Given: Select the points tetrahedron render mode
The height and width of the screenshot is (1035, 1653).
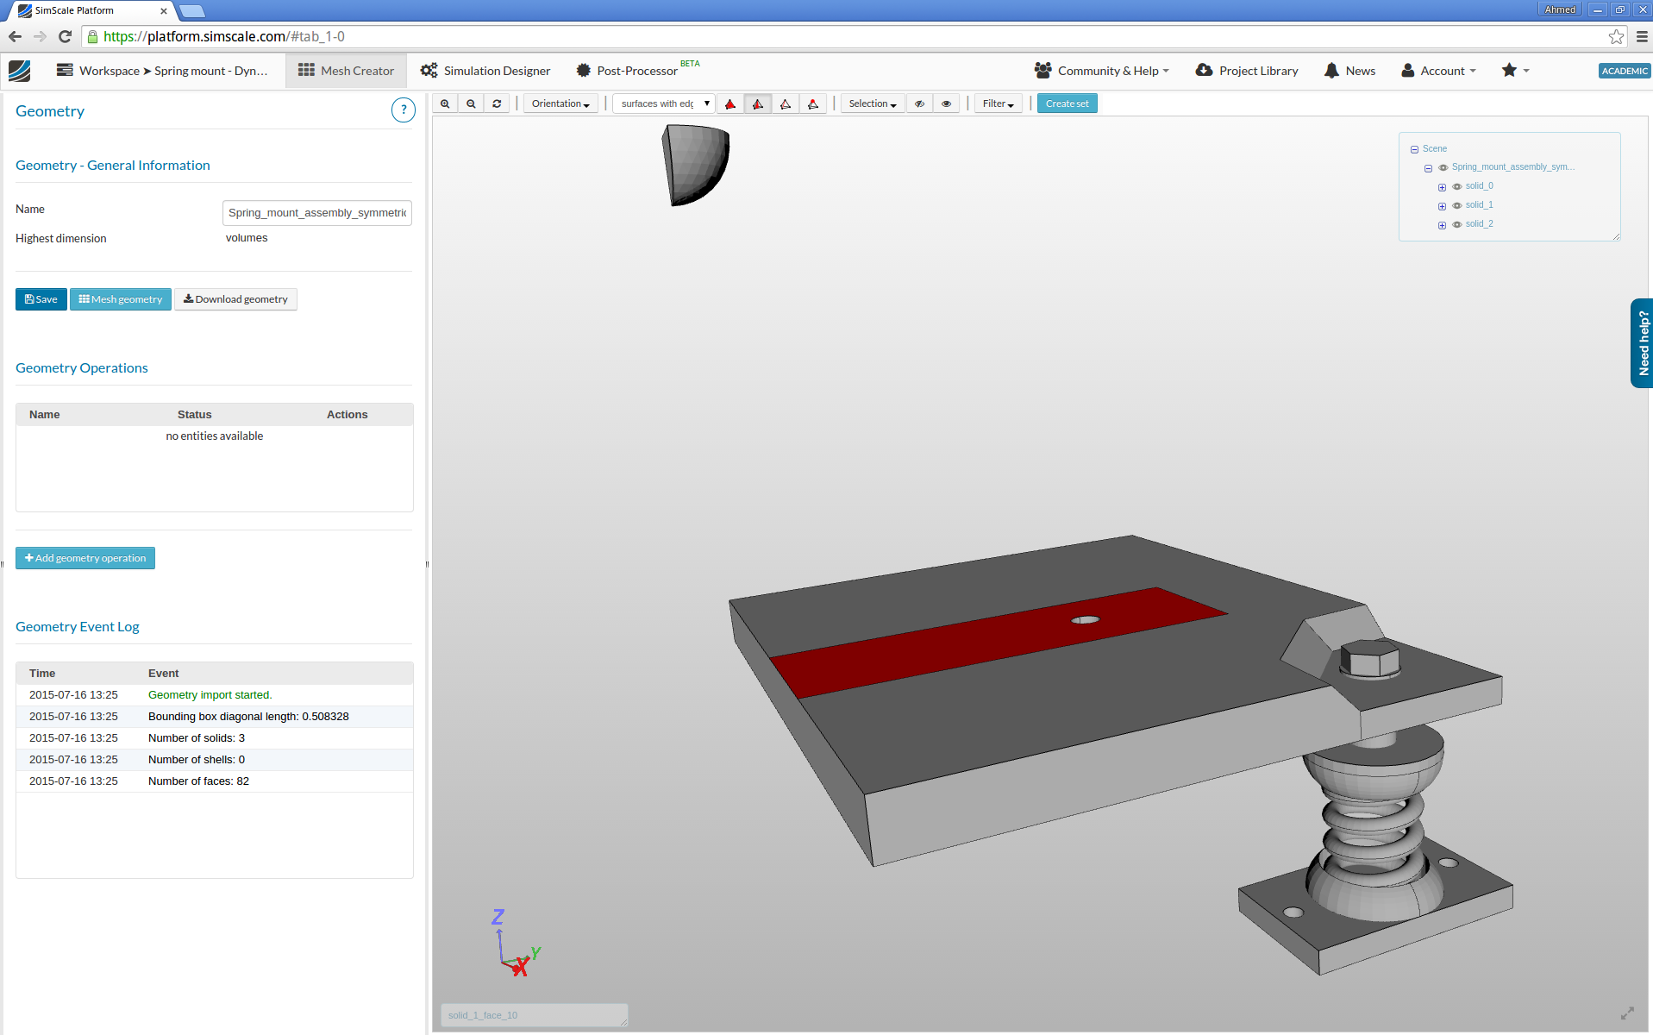Looking at the screenshot, I should pyautogui.click(x=813, y=103).
